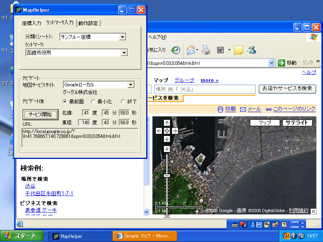Click the Windows スタート button

click(x=22, y=236)
